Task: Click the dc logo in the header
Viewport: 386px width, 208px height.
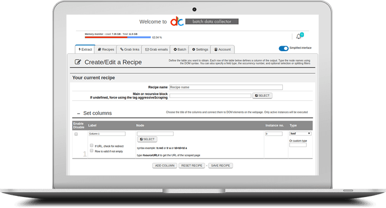Action: pos(177,21)
